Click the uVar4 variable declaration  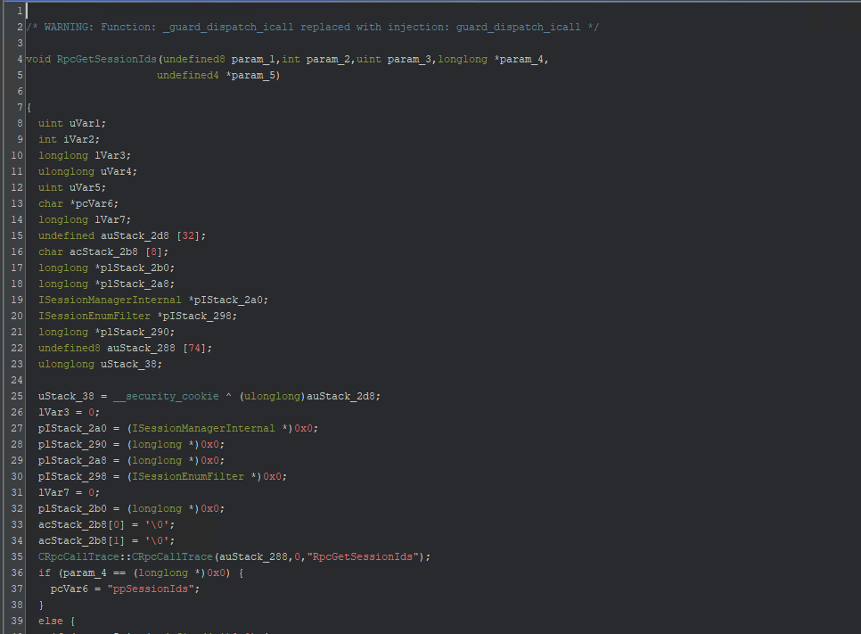click(x=88, y=171)
